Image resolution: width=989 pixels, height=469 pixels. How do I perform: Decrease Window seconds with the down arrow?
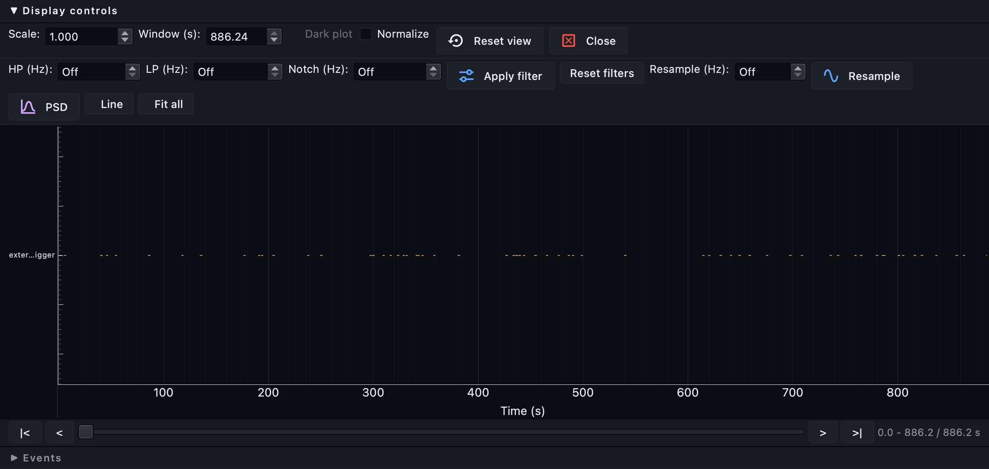(274, 40)
